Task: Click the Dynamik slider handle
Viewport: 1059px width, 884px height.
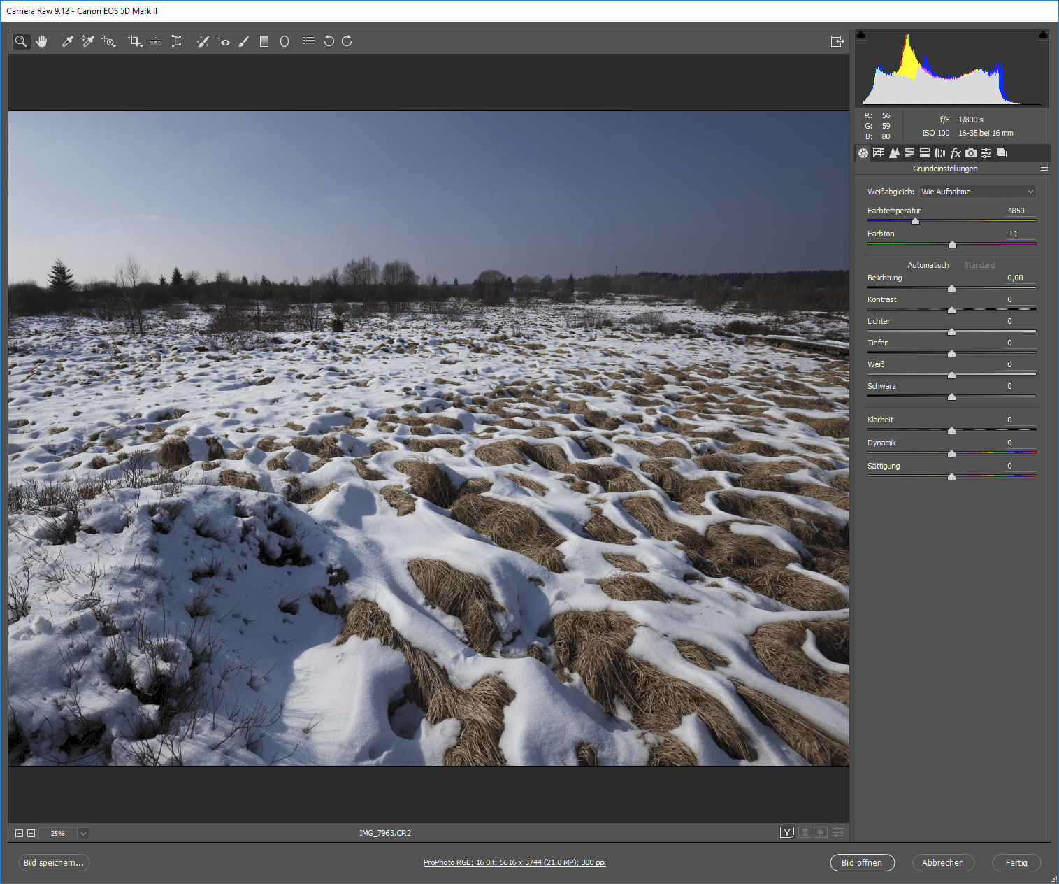Action: pos(951,453)
